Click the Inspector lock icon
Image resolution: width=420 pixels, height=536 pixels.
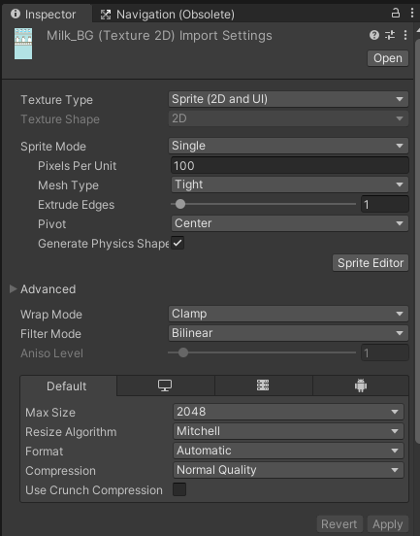coord(396,13)
